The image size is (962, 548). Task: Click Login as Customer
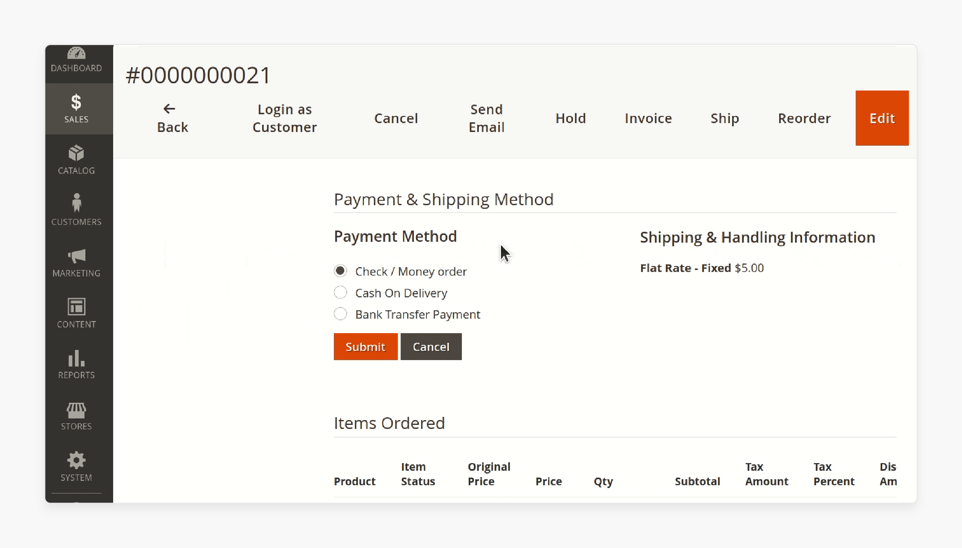tap(285, 118)
